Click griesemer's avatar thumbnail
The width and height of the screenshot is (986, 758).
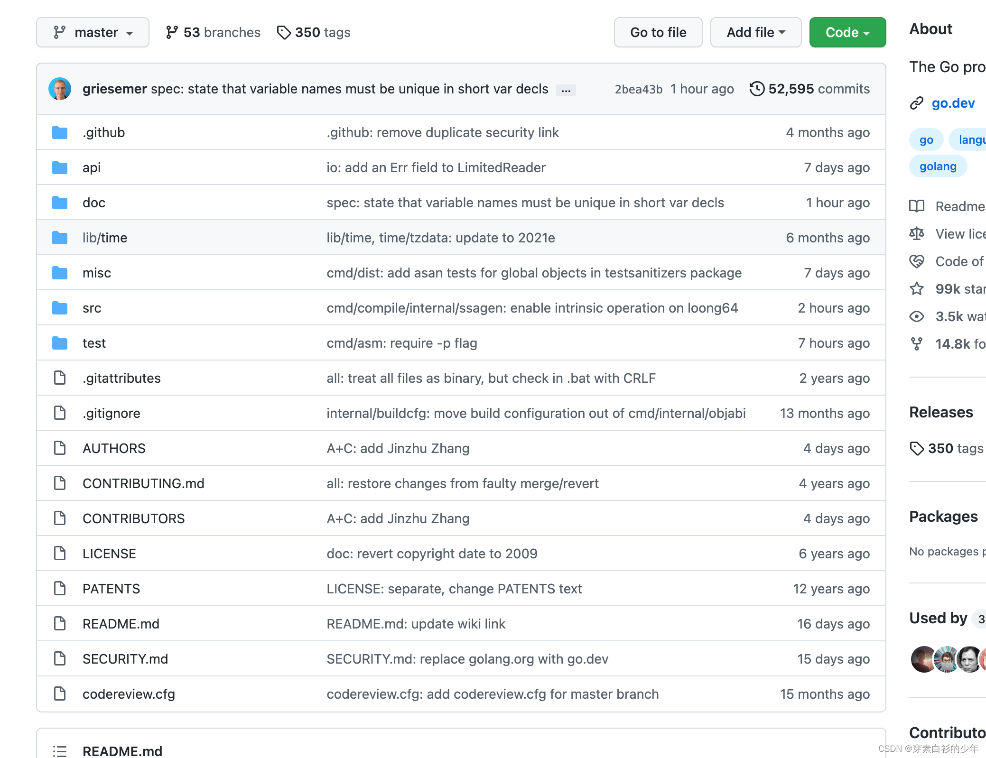pos(60,89)
